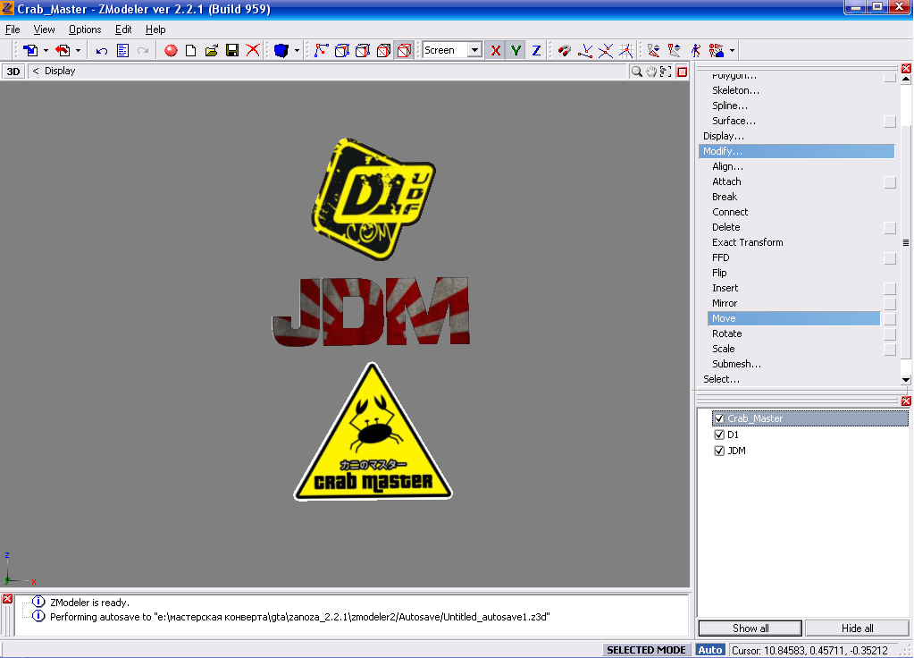
Task: Click the zoom extents icon in viewport header
Action: [666, 72]
